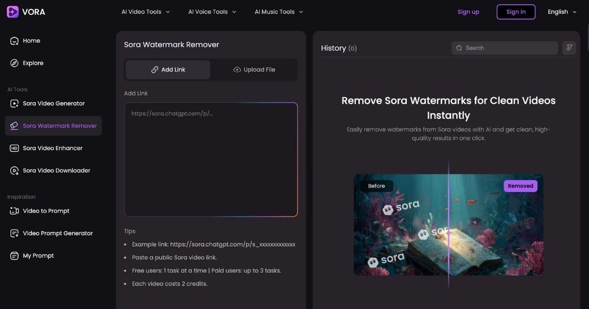Click the search magnifier icon in History panel
This screenshot has width=589, height=309.
(x=459, y=48)
